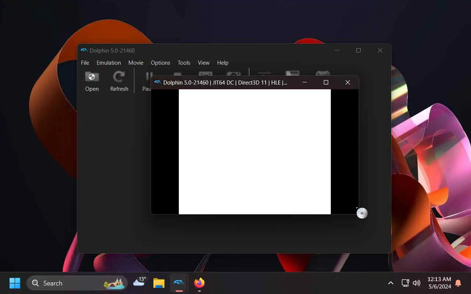Screen dimensions: 471x294
Task: Minimize the main Dolphin 5.0-21460 window
Action: tap(337, 50)
